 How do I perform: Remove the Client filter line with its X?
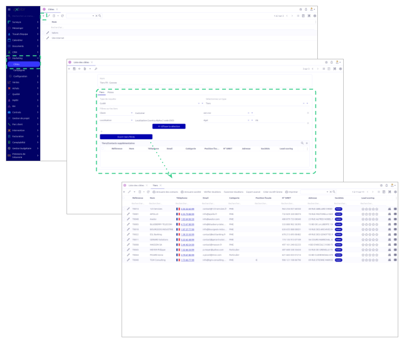[x=308, y=113]
